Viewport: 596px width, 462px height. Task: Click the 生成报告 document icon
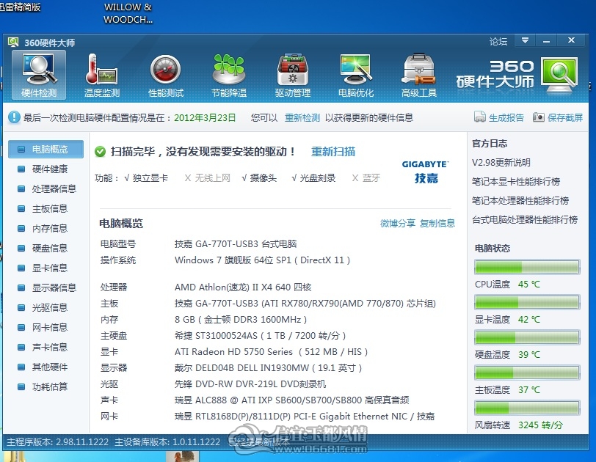[480, 117]
